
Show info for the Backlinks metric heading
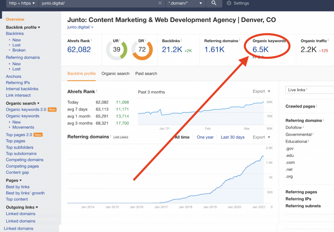[181, 40]
